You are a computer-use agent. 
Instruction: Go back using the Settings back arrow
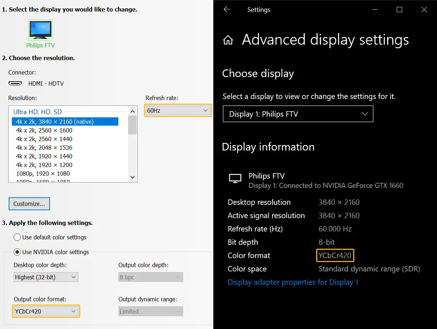[227, 10]
